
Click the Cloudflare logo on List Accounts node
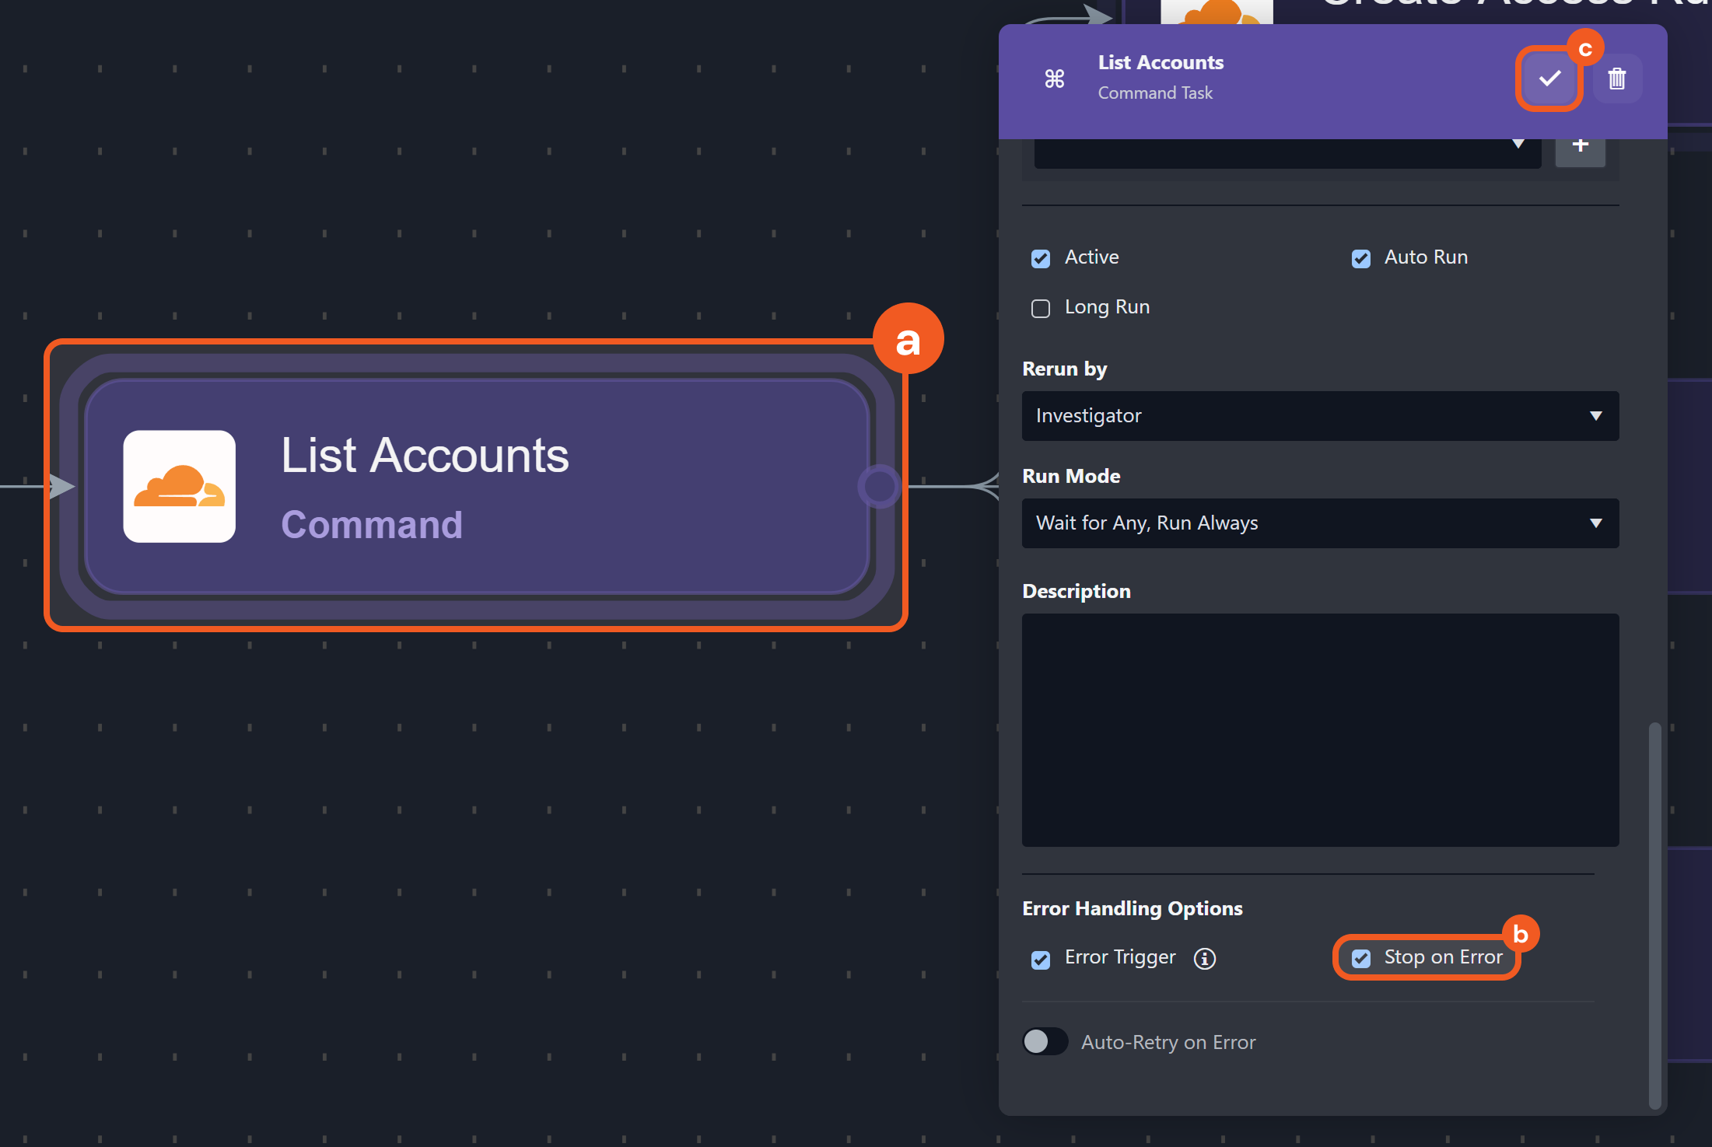coord(179,487)
